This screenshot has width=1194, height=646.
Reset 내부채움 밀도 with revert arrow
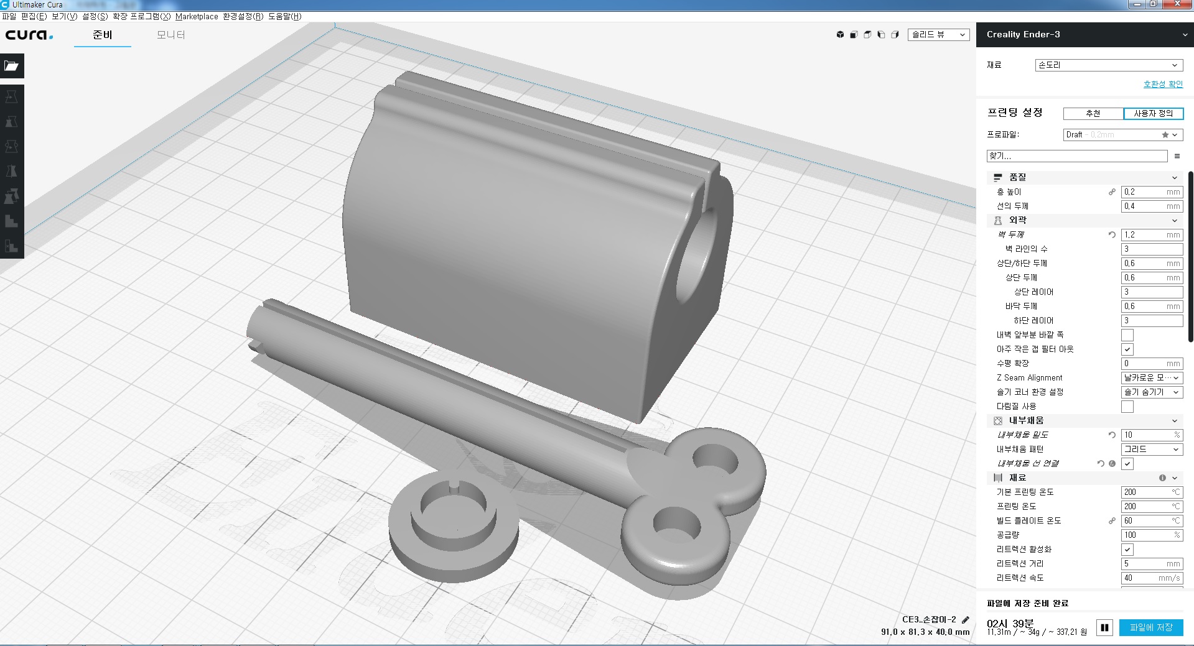1112,435
